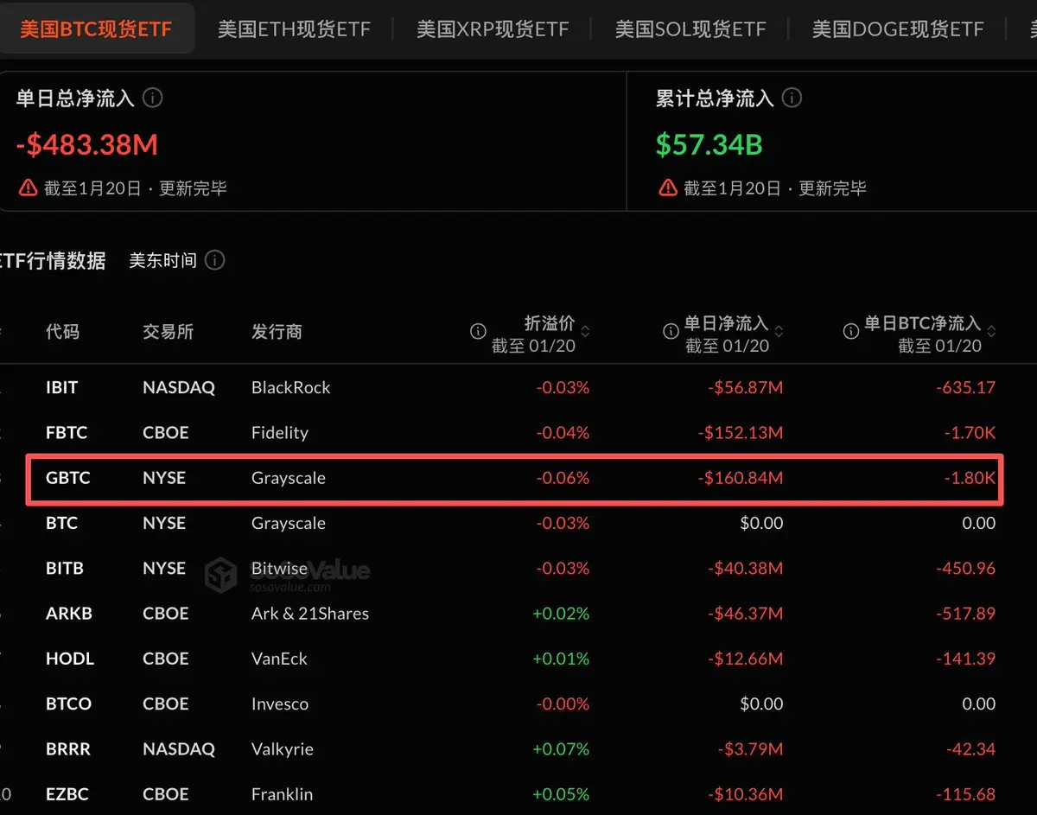Click the +0.02% premium in ARKB row

(561, 613)
